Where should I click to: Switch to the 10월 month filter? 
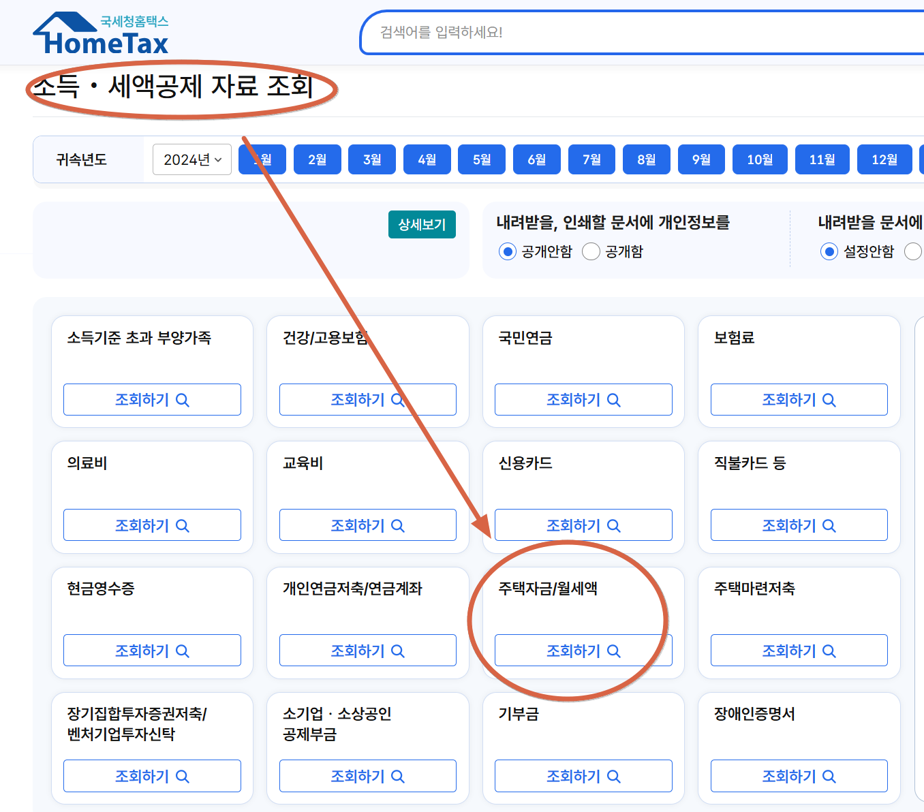[x=759, y=159]
